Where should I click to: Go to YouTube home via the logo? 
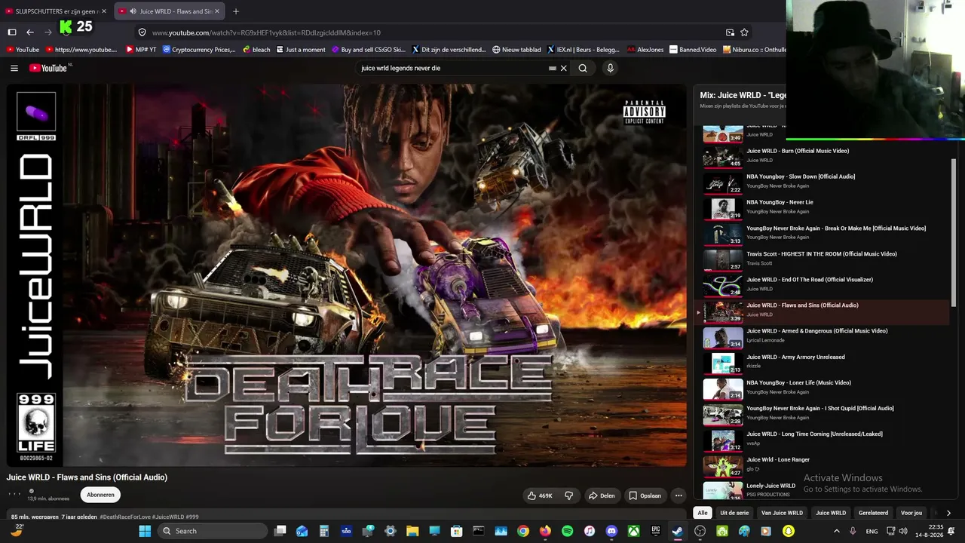(x=50, y=68)
